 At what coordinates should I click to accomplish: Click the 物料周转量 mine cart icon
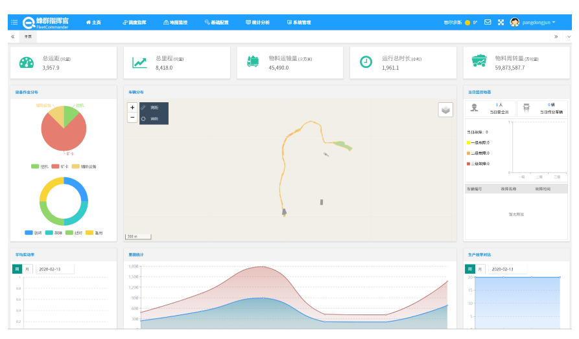click(x=479, y=61)
